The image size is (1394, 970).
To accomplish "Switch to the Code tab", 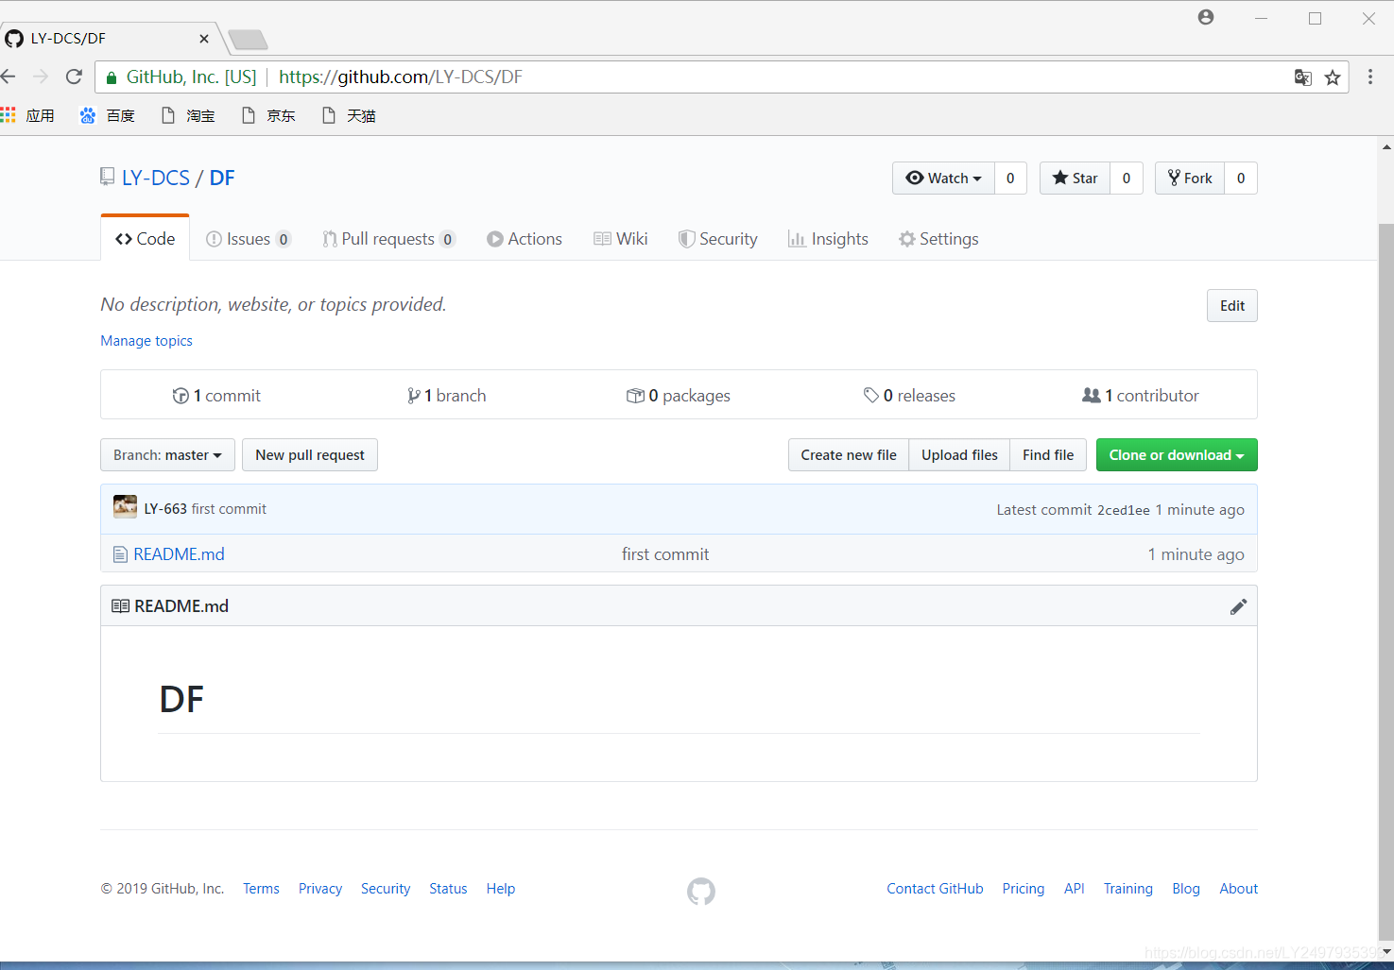I will 146,239.
